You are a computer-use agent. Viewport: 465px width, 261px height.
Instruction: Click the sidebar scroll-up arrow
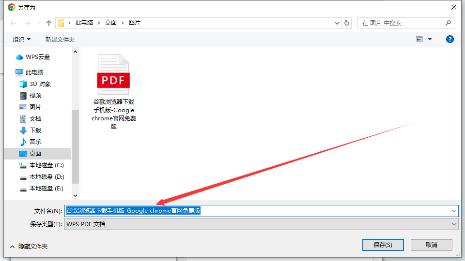pyautogui.click(x=76, y=52)
